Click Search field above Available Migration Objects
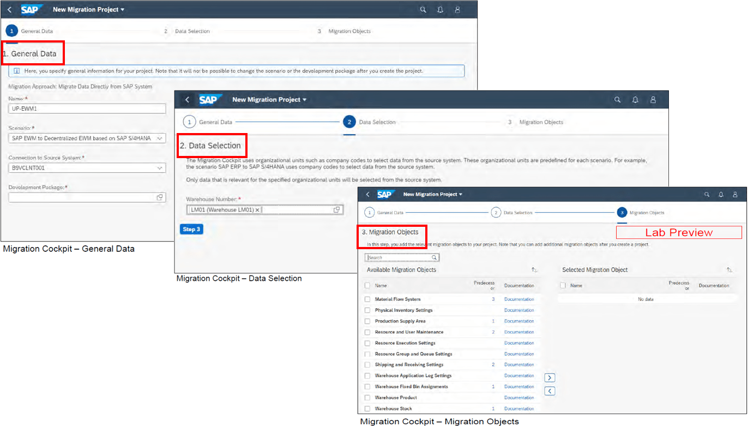Image resolution: width=754 pixels, height=428 pixels. [x=402, y=257]
